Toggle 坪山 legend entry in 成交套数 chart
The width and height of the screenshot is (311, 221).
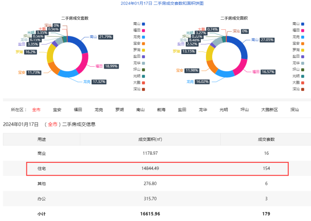(139, 70)
